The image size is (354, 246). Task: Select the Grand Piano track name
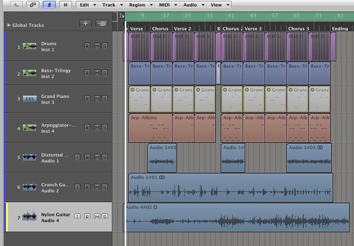pyautogui.click(x=55, y=96)
